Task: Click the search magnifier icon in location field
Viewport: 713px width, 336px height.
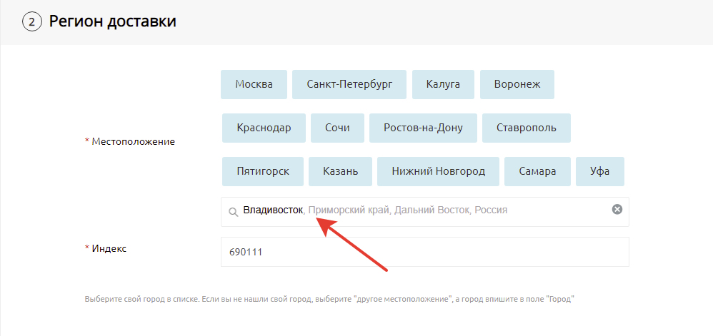Action: coord(233,212)
